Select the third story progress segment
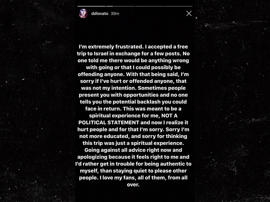This screenshot has width=270, height=202. pyautogui.click(x=149, y=6)
